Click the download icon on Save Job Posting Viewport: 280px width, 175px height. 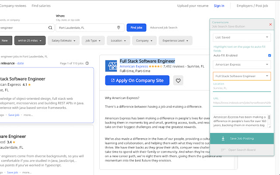click(x=223, y=138)
